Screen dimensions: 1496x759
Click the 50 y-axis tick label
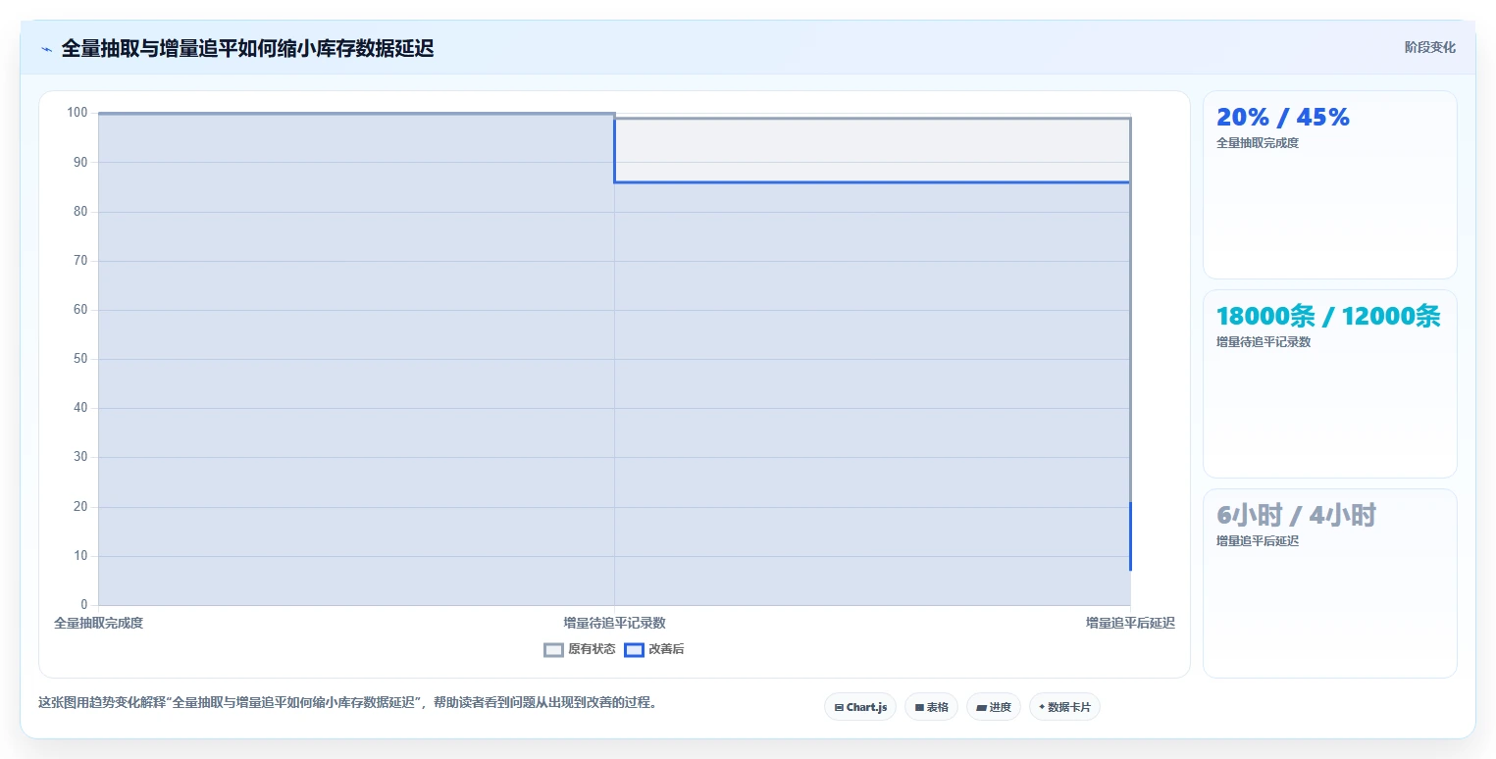(80, 359)
